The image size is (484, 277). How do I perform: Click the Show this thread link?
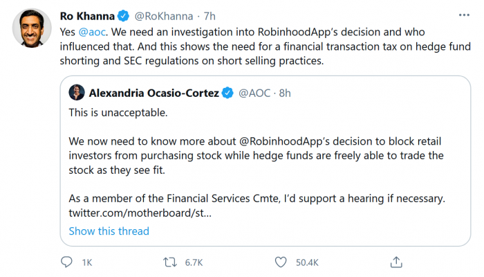click(x=109, y=231)
